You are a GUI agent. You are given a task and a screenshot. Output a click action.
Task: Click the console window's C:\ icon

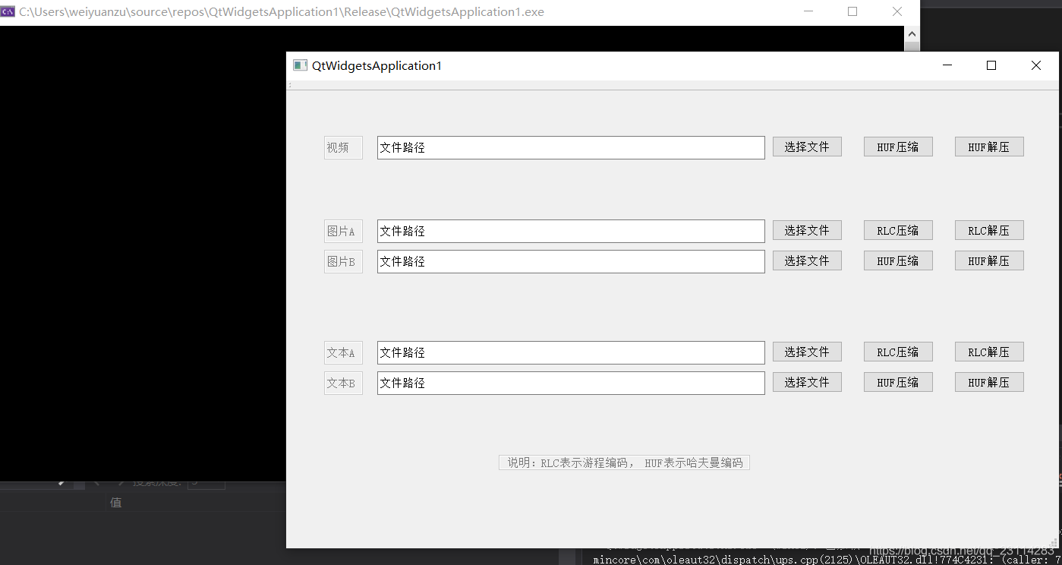[8, 11]
